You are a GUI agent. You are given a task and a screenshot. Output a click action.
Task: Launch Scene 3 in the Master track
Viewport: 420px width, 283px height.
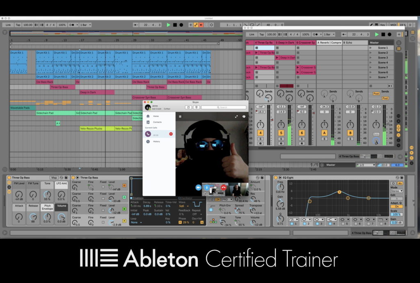[371, 58]
